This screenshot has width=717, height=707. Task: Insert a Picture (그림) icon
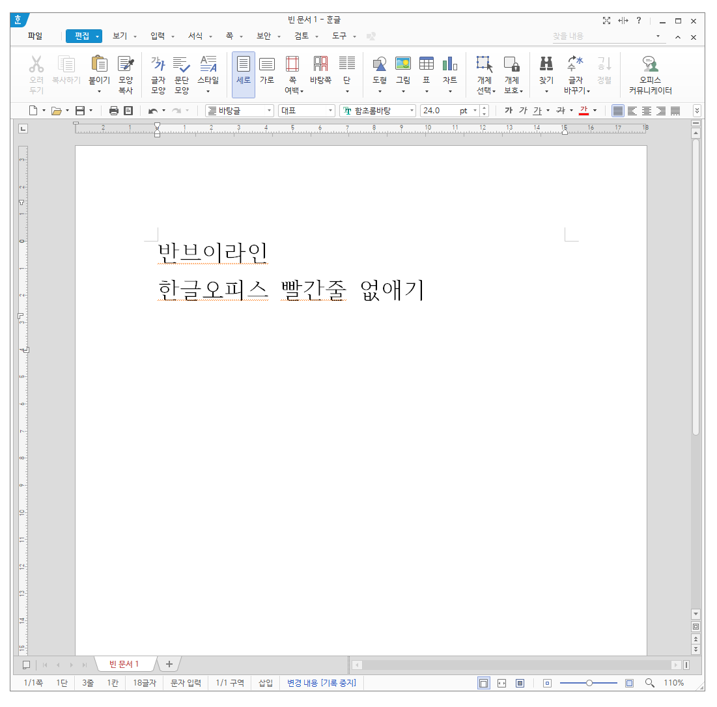pos(403,64)
